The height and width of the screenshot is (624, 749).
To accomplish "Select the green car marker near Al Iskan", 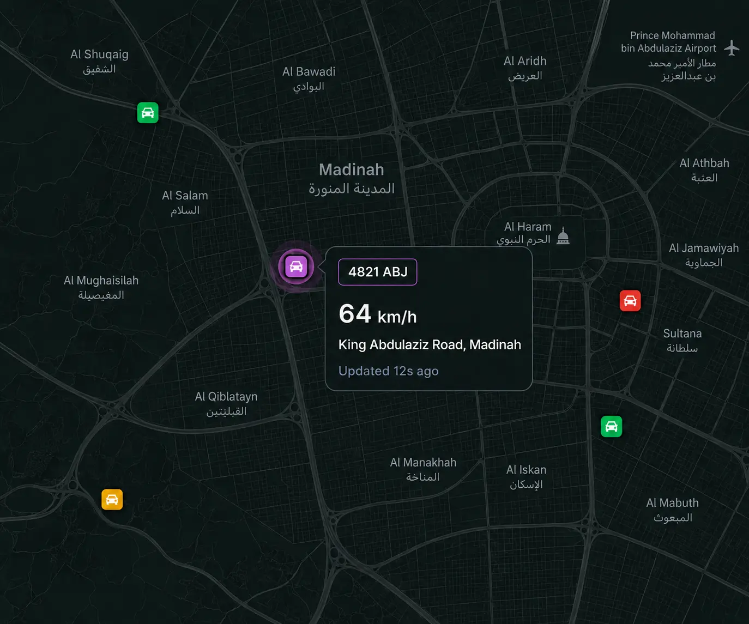I will (x=612, y=426).
